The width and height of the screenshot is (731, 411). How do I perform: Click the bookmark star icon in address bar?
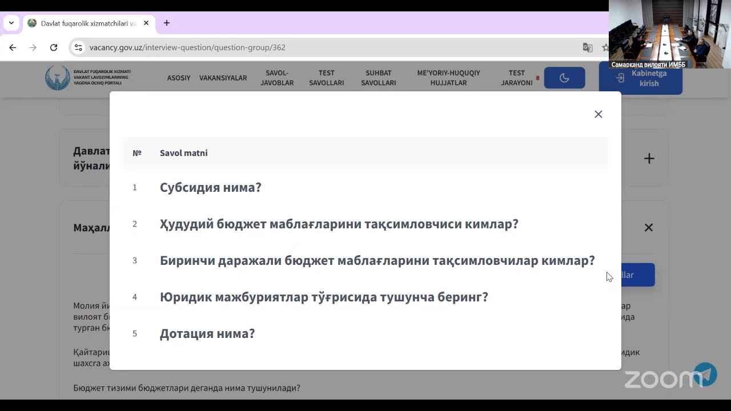tap(605, 47)
